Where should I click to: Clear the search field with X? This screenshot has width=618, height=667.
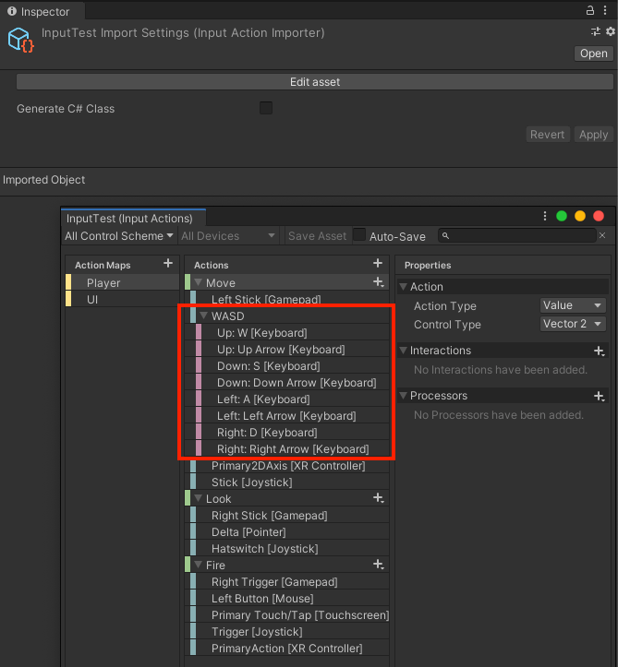click(x=602, y=235)
